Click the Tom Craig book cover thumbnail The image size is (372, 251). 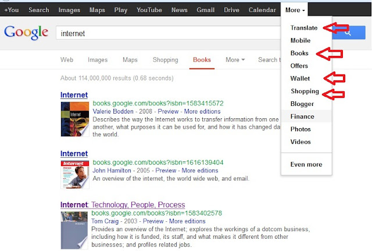click(x=74, y=230)
